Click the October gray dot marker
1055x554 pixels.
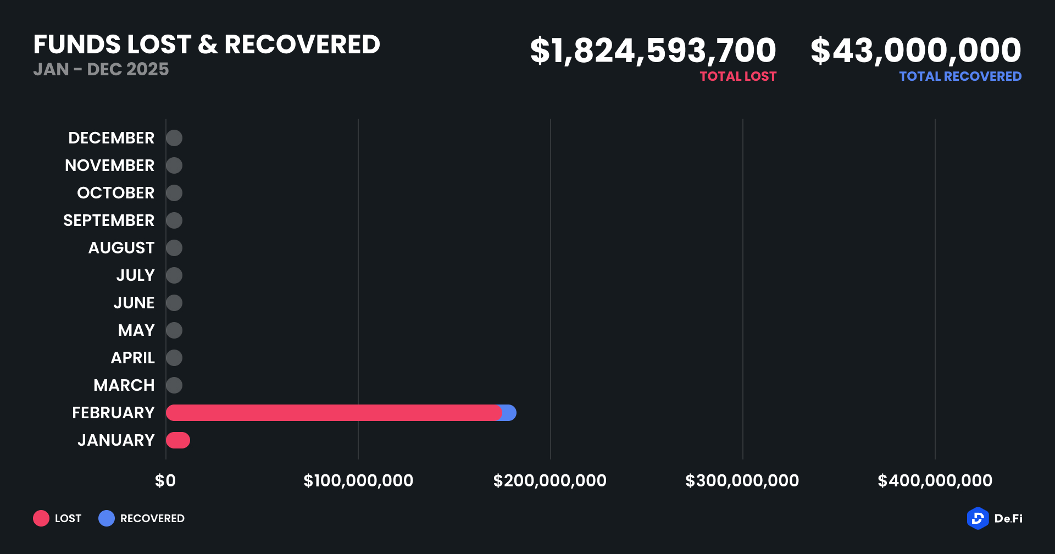pos(174,193)
